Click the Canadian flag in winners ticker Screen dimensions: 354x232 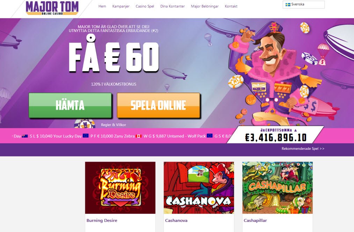coord(139,136)
